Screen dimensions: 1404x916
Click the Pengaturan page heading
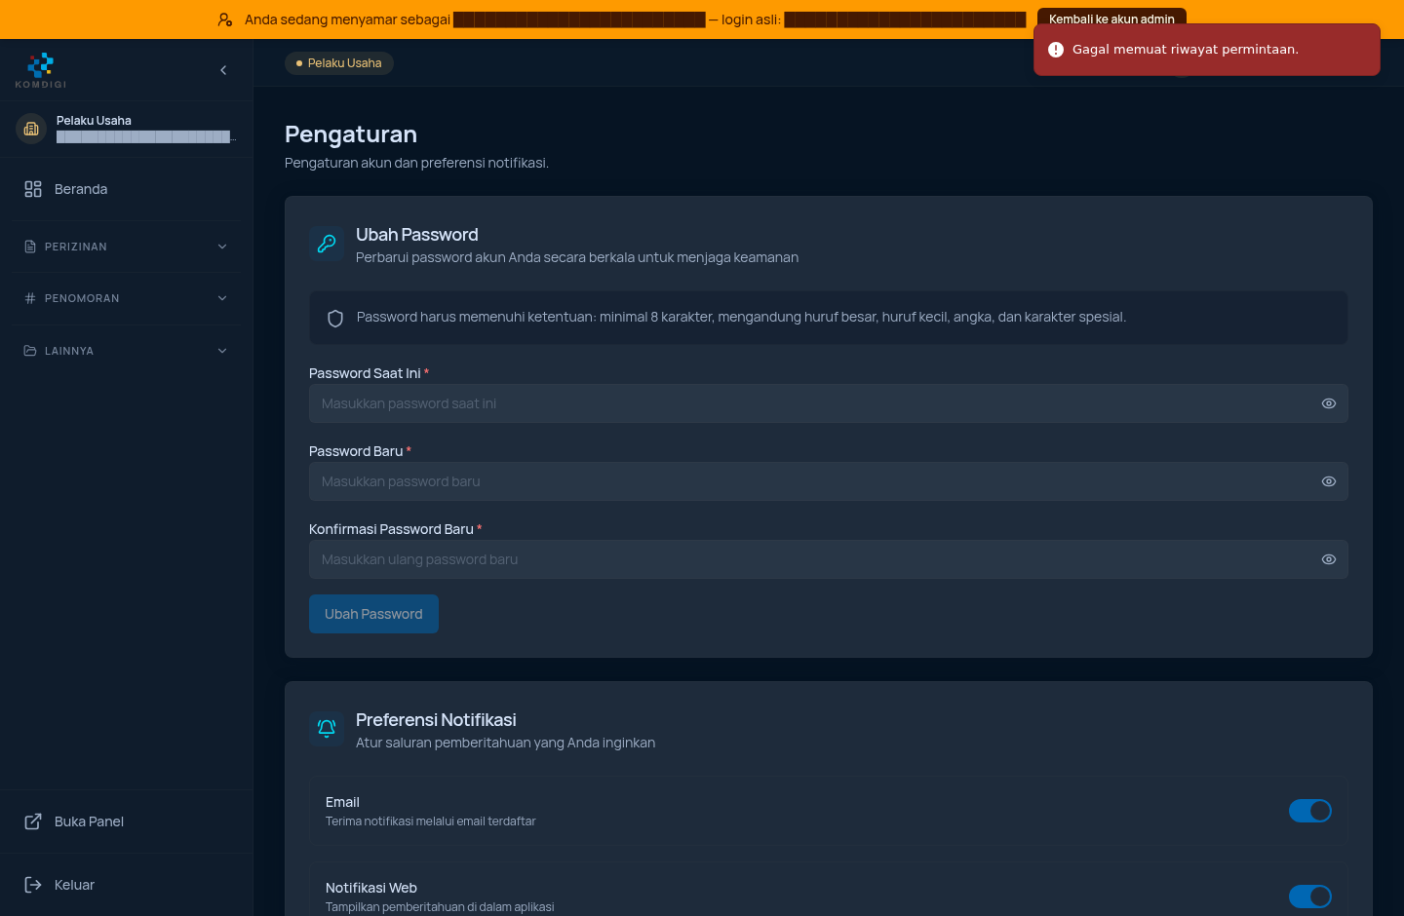pos(351,134)
